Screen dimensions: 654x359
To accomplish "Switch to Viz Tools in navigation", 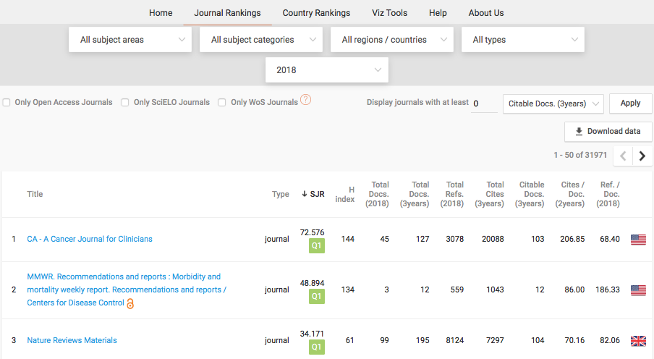I will 389,13.
